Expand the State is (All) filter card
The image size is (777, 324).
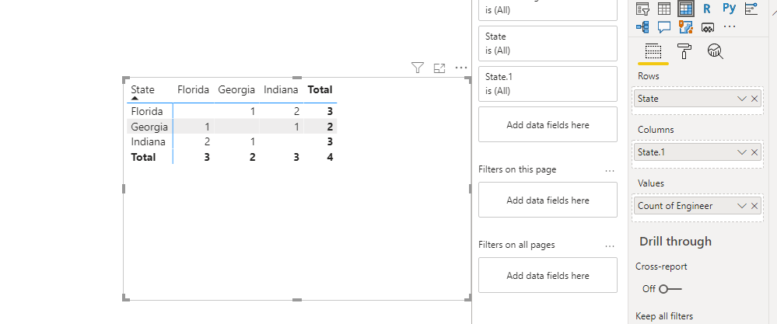tap(548, 44)
